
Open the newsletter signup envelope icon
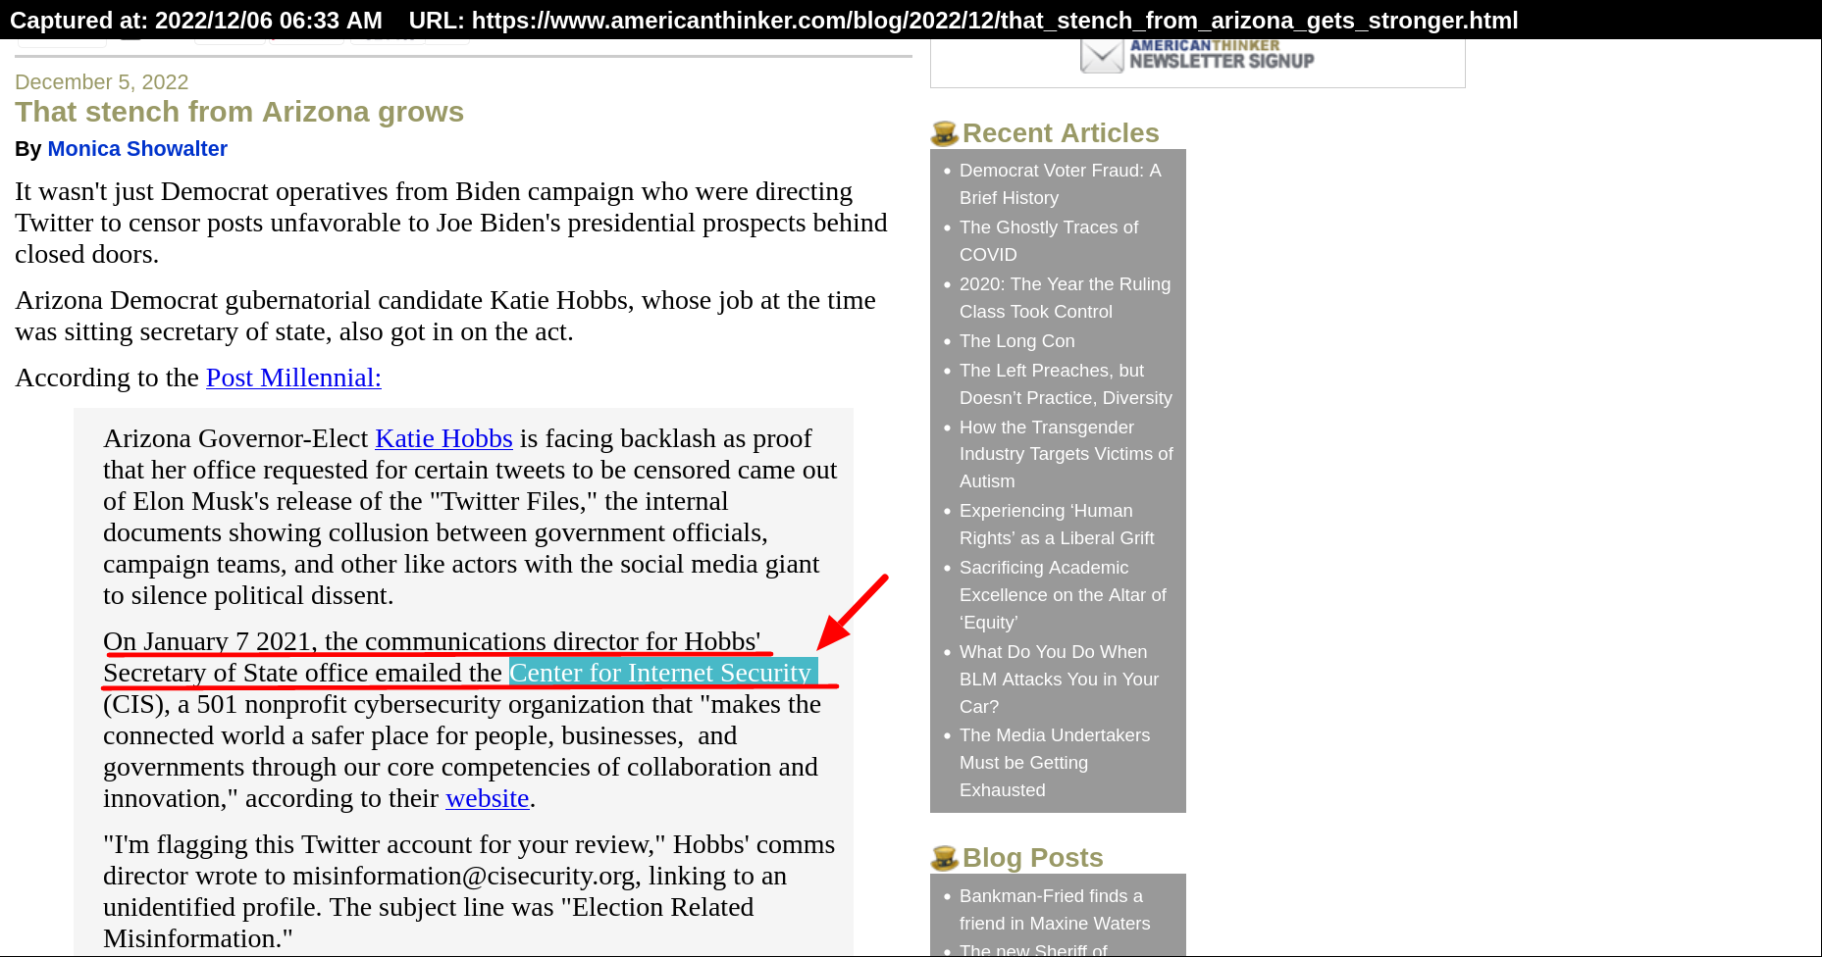pos(1102,56)
